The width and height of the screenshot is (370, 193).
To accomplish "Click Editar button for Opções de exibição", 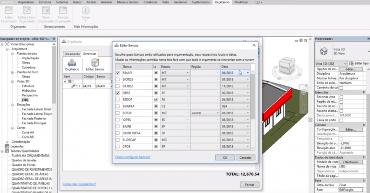I will coord(350,69).
